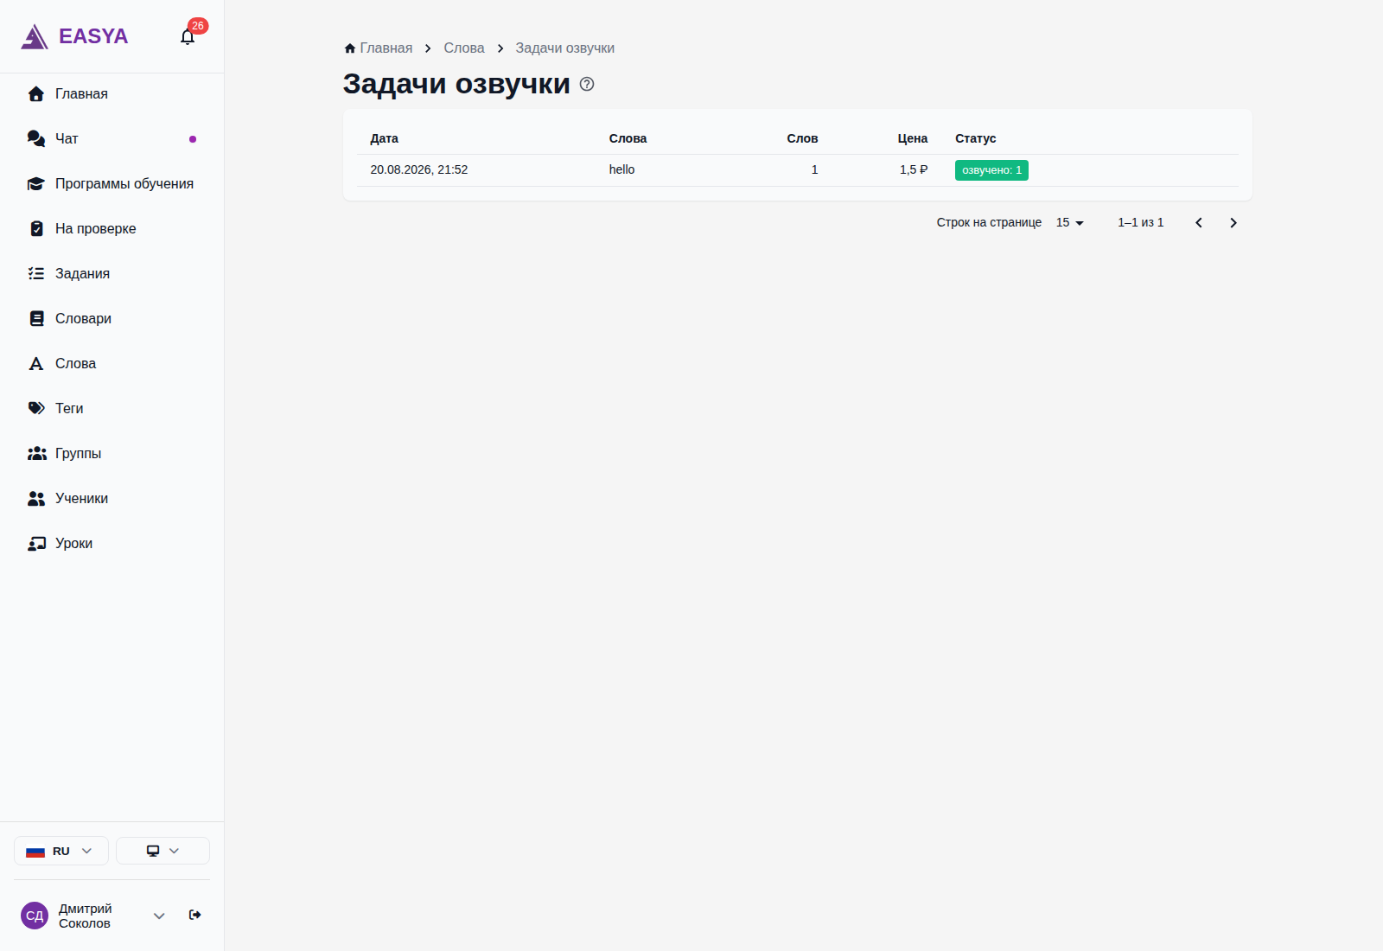Click the озвучено: 1 status badge
This screenshot has height=951, width=1383.
[x=991, y=170]
